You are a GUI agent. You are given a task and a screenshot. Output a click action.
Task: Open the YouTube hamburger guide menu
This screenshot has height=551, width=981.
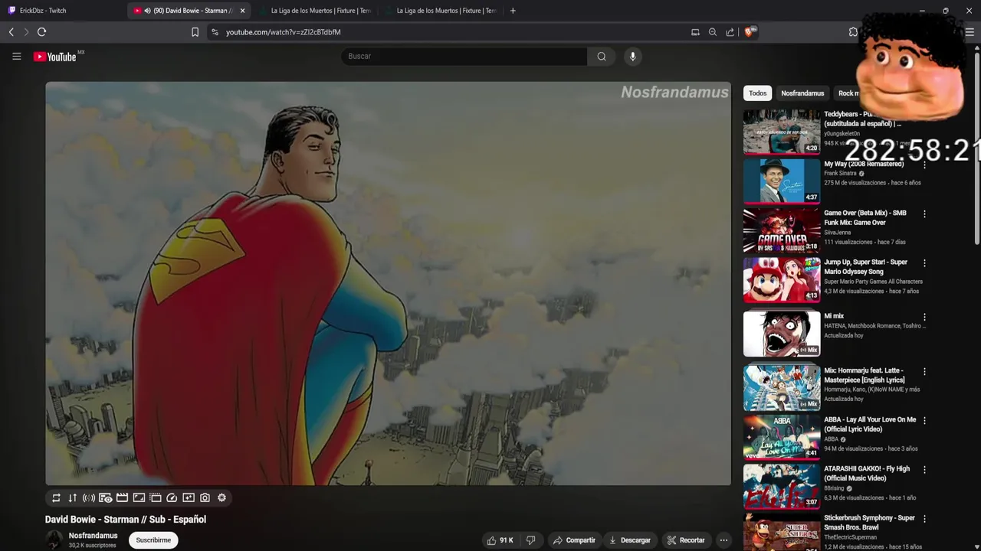pyautogui.click(x=16, y=56)
